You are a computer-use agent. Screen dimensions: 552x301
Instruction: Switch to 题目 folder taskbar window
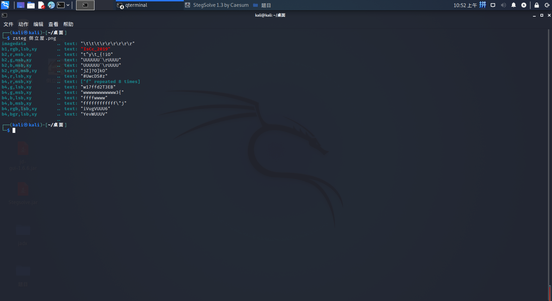point(262,5)
